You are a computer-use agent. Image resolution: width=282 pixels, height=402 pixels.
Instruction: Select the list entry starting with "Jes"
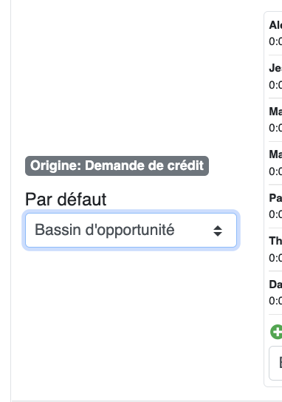(x=275, y=76)
